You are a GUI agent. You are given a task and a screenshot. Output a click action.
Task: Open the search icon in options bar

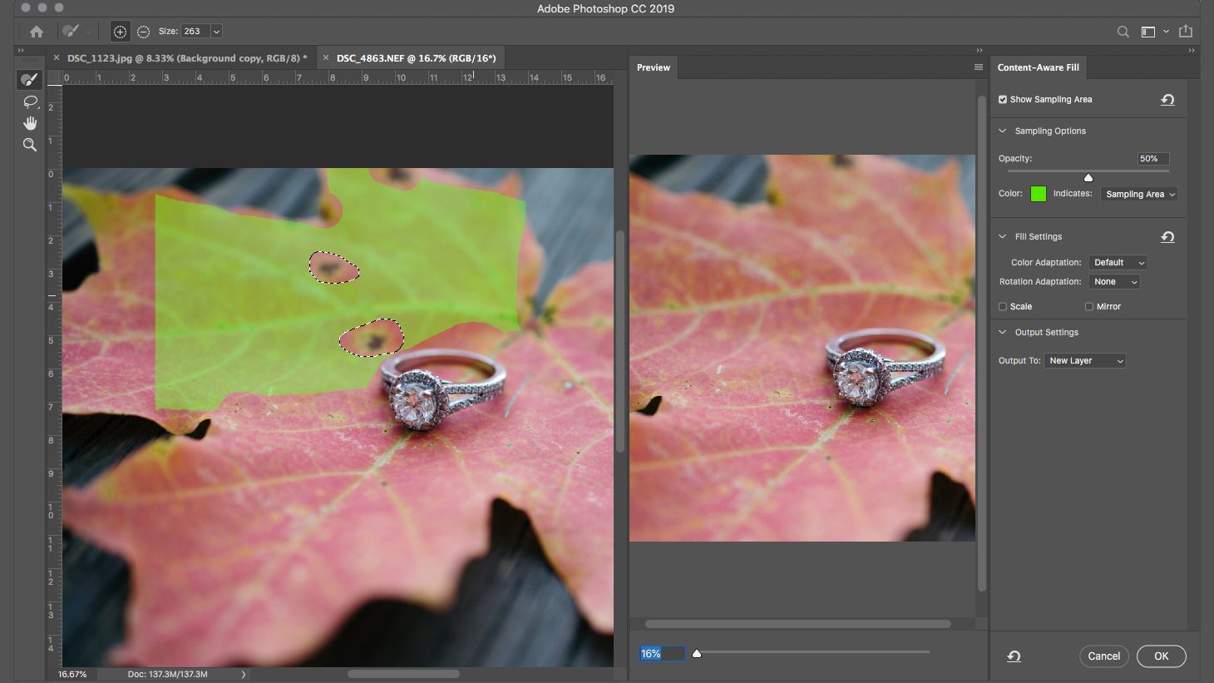coord(1123,32)
